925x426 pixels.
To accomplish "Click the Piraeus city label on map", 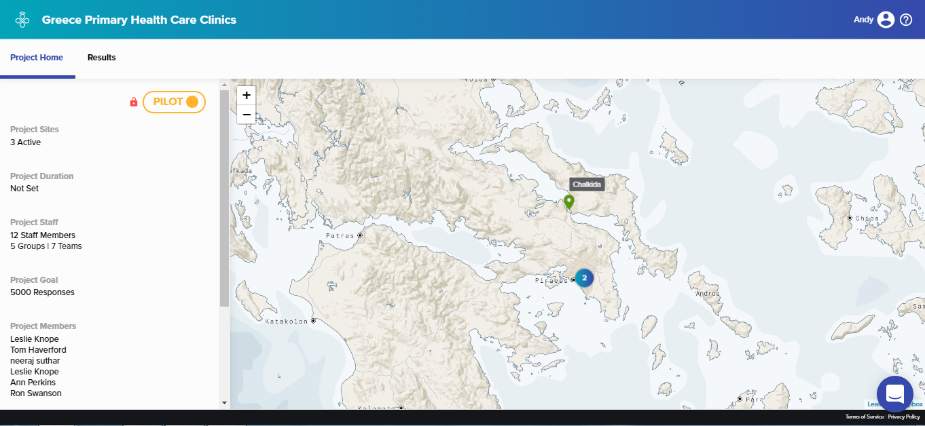I will tap(551, 280).
